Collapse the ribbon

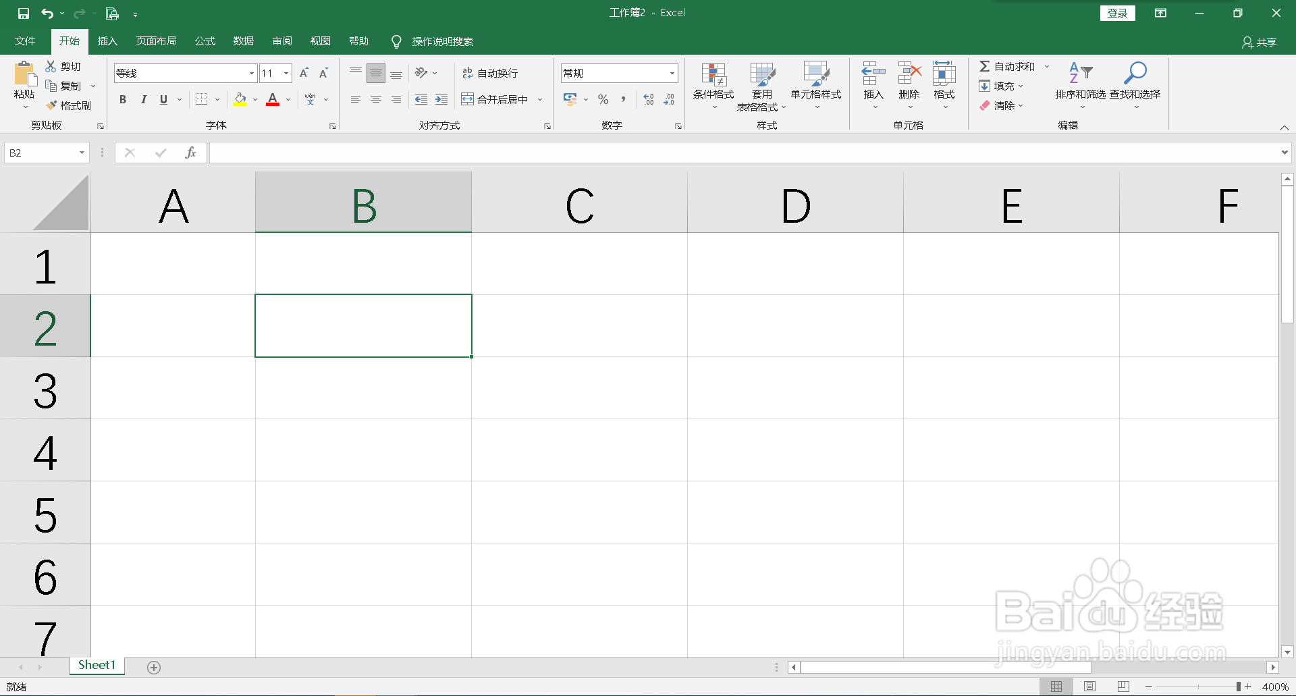1285,128
